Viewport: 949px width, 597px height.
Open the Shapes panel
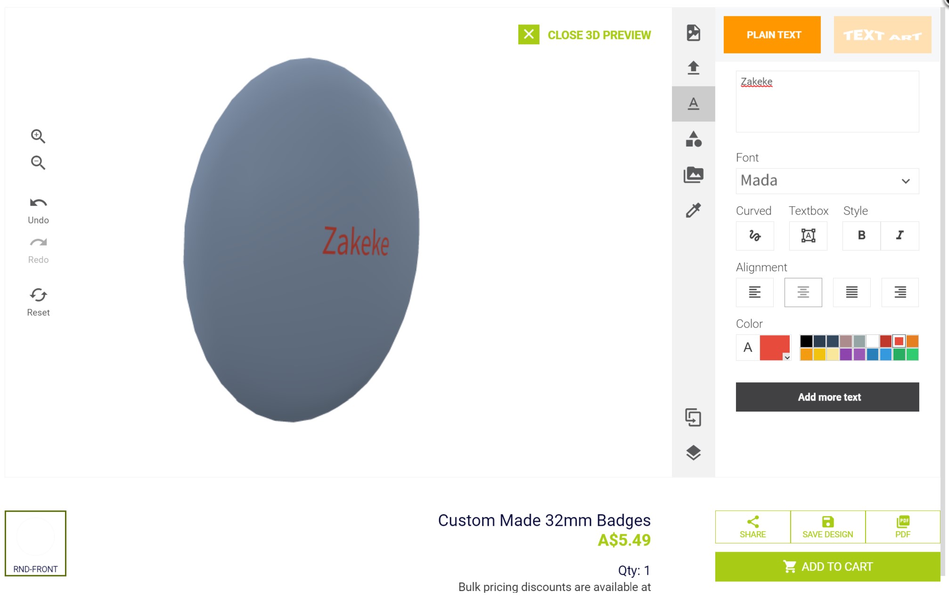[x=693, y=139]
